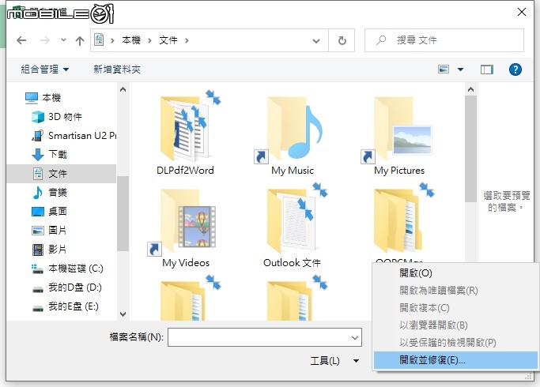Image resolution: width=540 pixels, height=387 pixels.
Task: Go up one folder level
Action: (80, 40)
